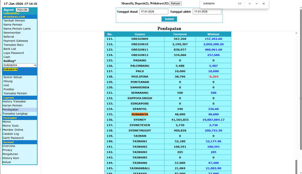This screenshot has width=302, height=174.
Task: Open Transaksi Pemain page
Action: pos(15,93)
